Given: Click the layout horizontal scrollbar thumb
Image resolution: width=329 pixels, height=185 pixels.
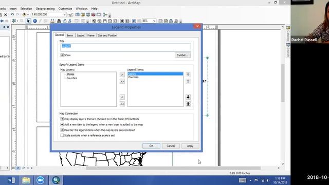Looking at the screenshot, I should click(173, 168).
